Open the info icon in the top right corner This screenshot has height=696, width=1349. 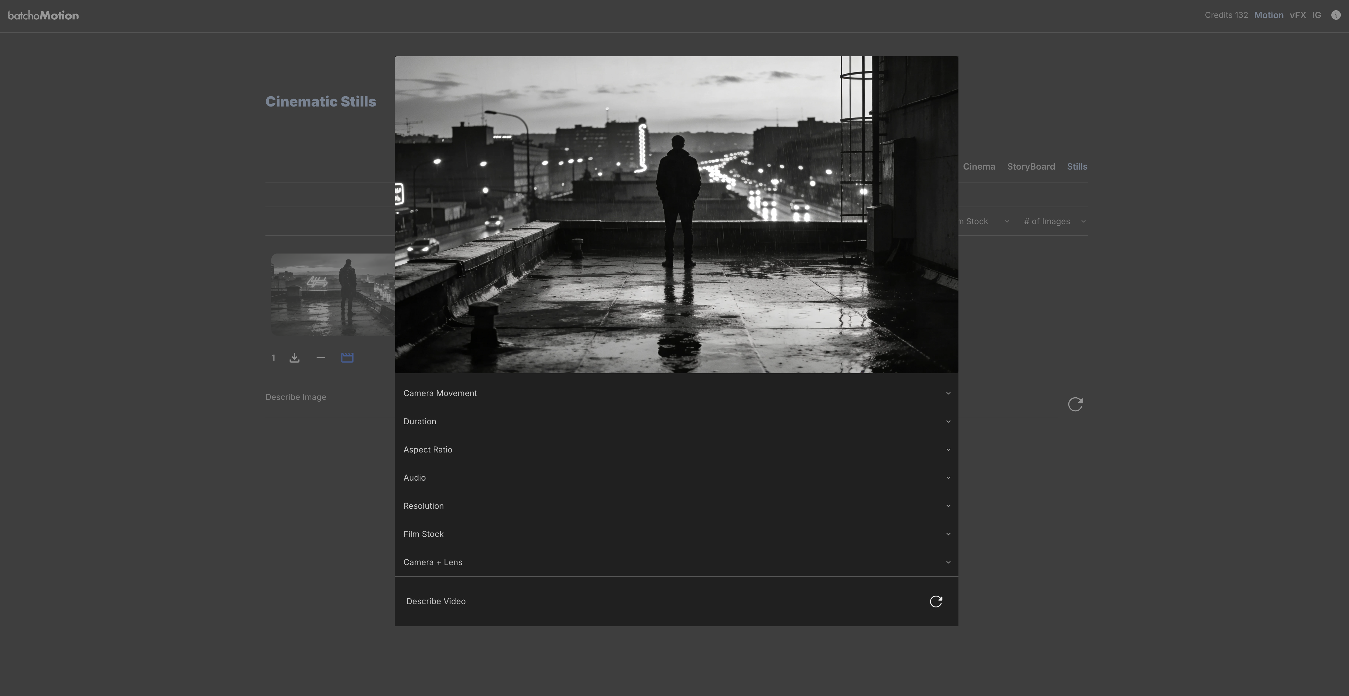coord(1335,15)
